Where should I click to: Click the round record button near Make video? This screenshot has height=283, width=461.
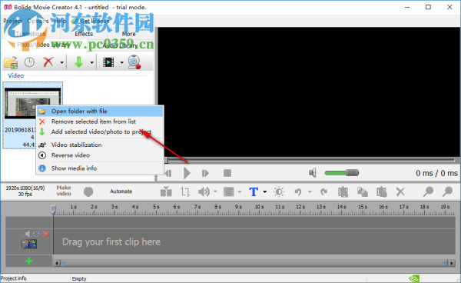click(88, 191)
